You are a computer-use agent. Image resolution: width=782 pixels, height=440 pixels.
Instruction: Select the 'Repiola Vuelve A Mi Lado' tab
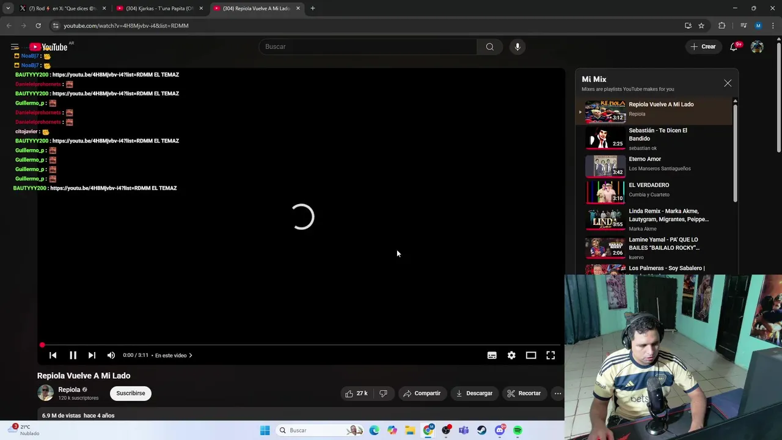click(x=256, y=9)
